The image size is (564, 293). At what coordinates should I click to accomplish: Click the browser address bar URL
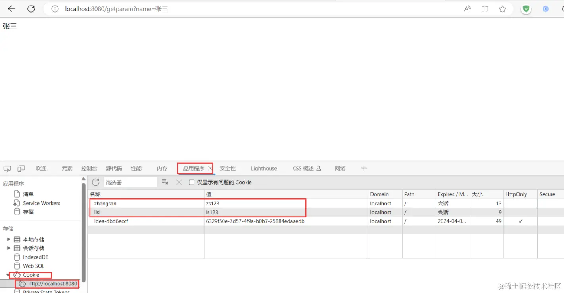[x=117, y=9]
